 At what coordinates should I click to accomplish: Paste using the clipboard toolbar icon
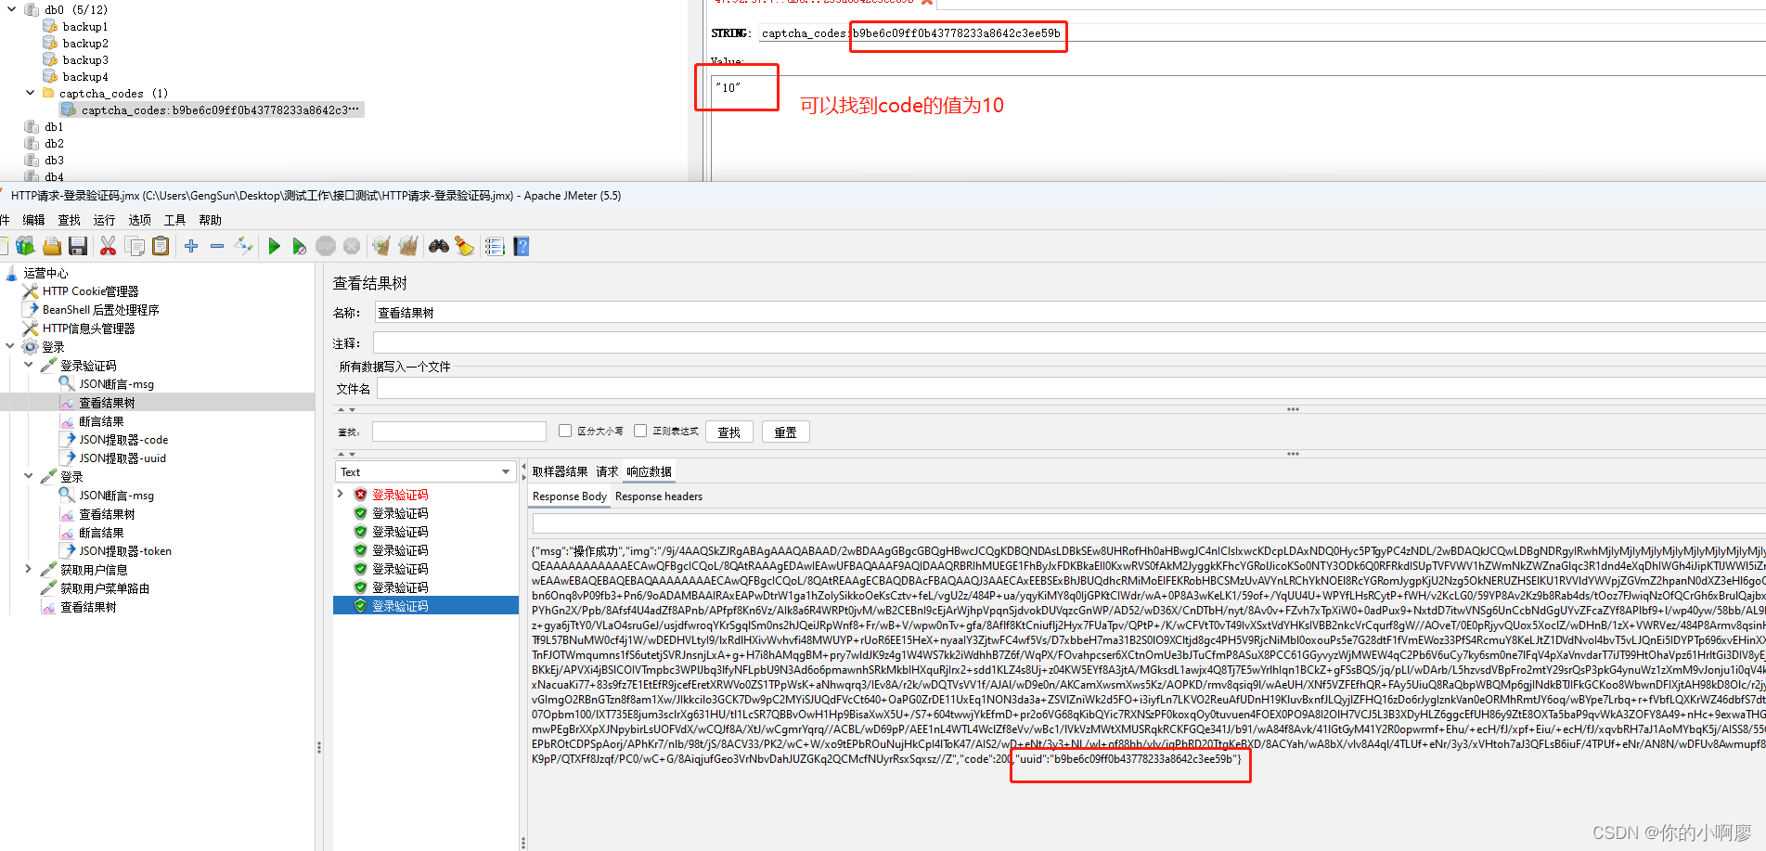pyautogui.click(x=161, y=246)
